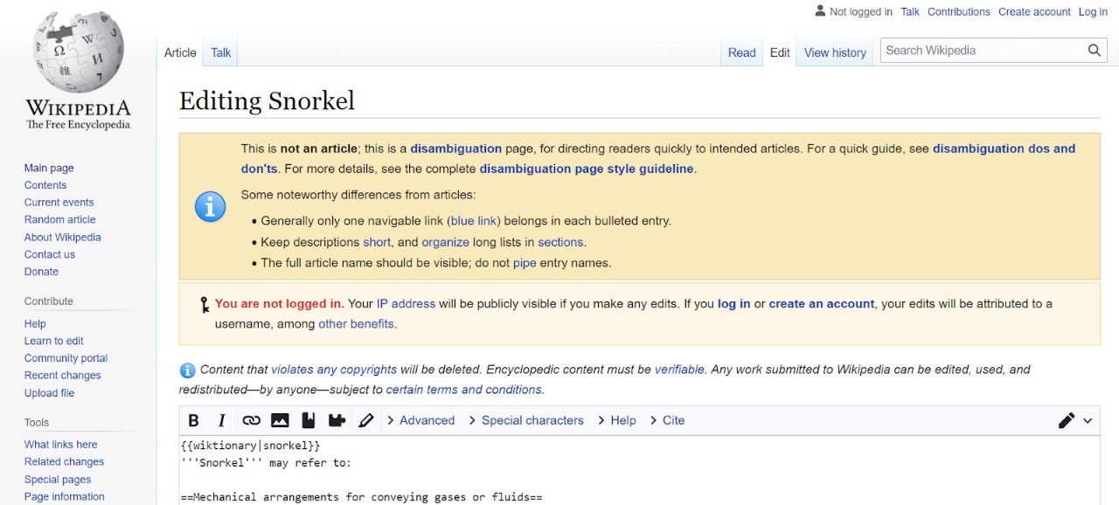Click 'create an account' in warning box
Screen dimensions: 1119x505
[x=822, y=304]
